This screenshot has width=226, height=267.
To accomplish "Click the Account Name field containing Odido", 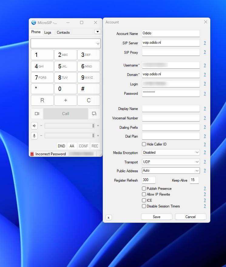I will point(171,33).
